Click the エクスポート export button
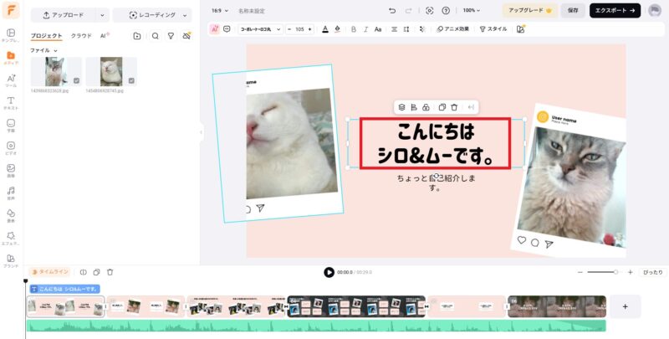The height and width of the screenshot is (339, 669). (x=615, y=10)
